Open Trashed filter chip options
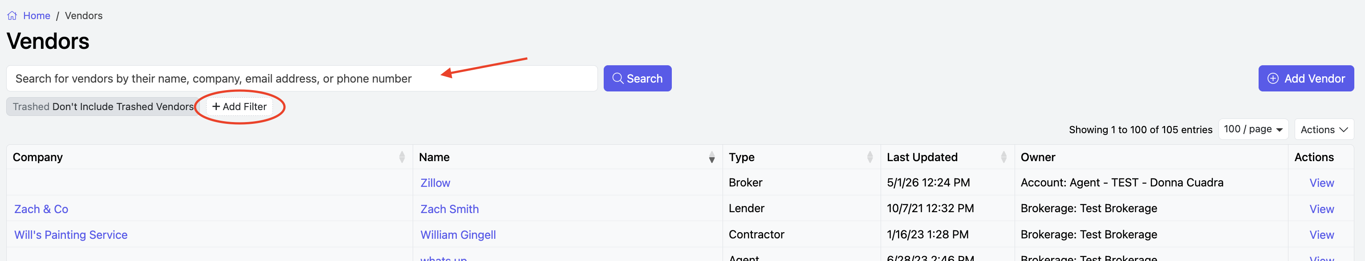This screenshot has width=1365, height=261. coord(103,107)
